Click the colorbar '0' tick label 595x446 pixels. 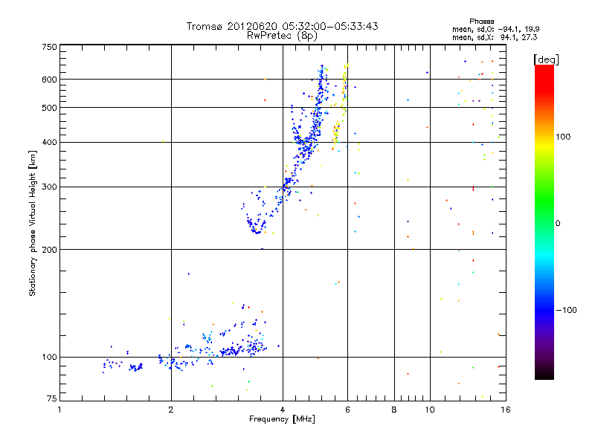pyautogui.click(x=558, y=224)
